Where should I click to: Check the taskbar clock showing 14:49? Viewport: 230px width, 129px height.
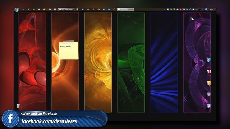[211, 9]
